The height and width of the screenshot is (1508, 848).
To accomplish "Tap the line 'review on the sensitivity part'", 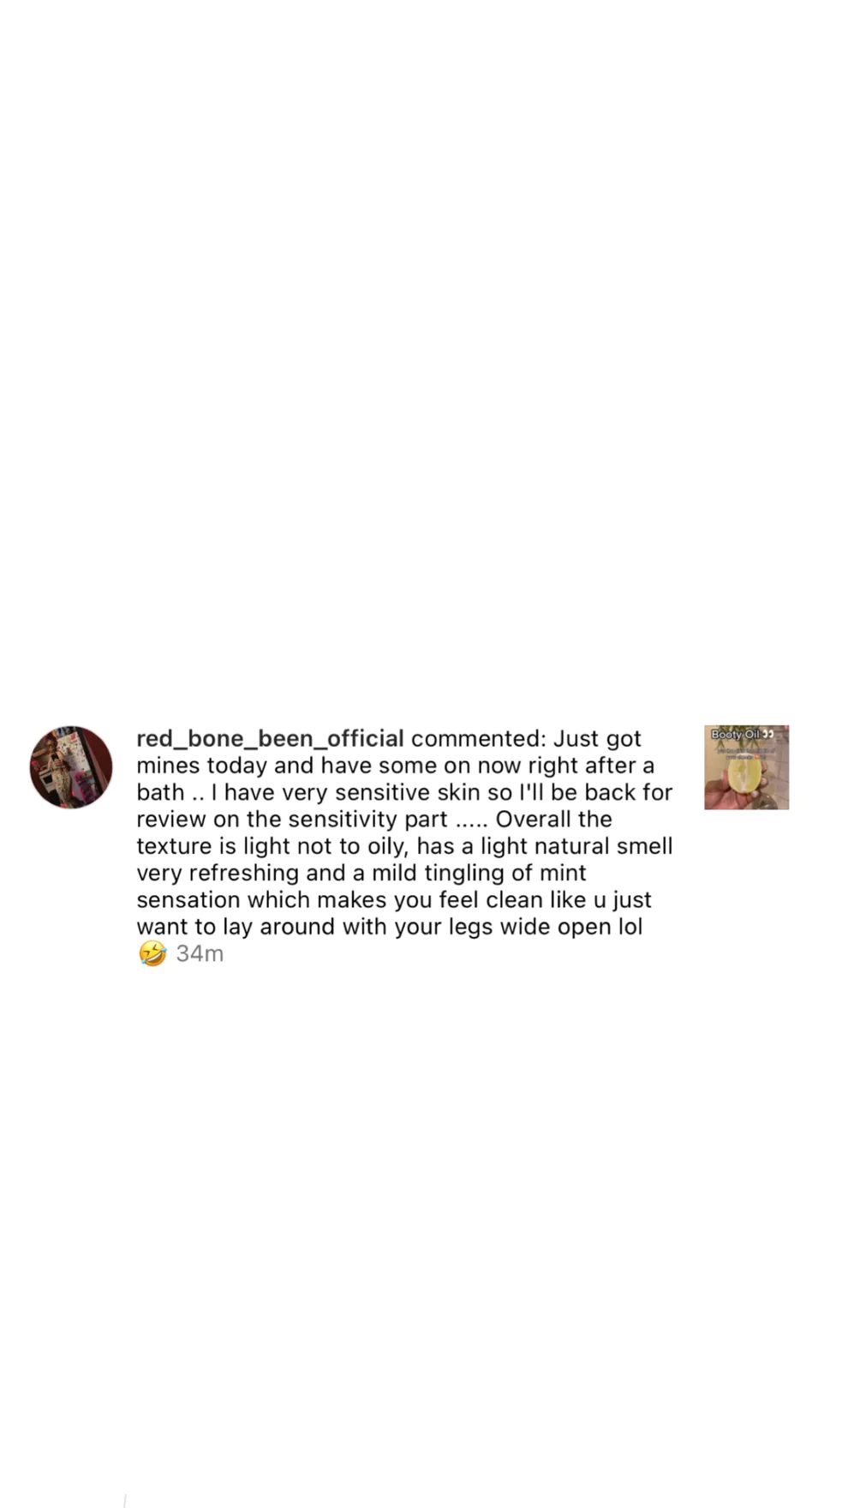I will 374,819.
